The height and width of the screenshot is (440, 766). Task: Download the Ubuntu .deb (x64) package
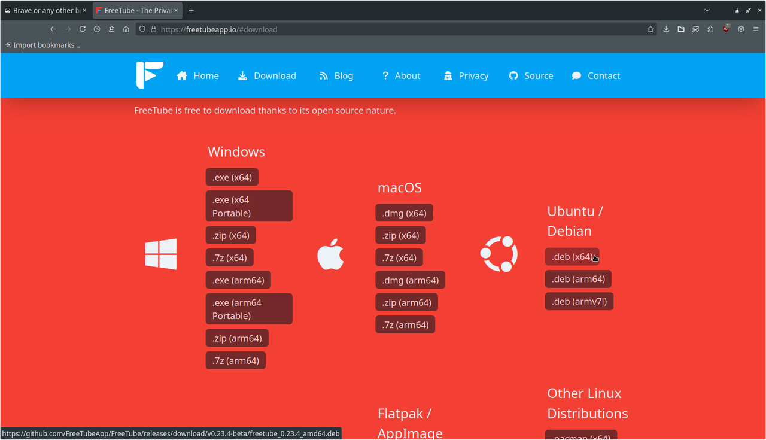571,256
